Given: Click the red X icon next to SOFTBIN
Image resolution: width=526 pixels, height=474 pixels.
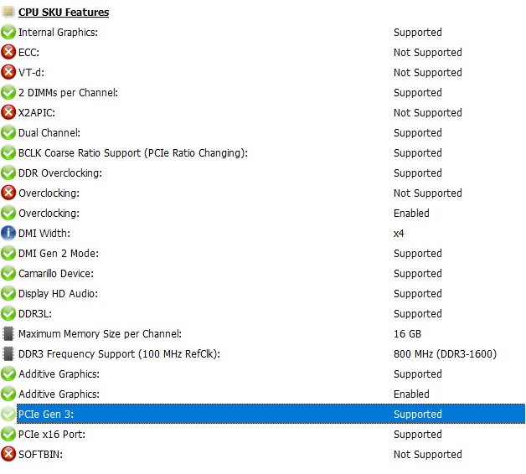Looking at the screenshot, I should click(x=8, y=454).
